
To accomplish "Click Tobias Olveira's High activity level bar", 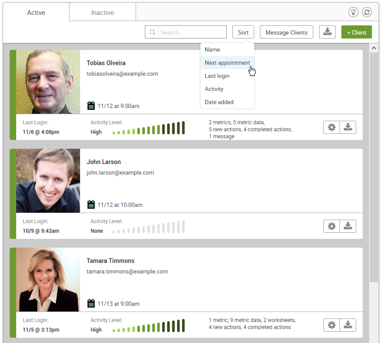I will click(x=149, y=128).
